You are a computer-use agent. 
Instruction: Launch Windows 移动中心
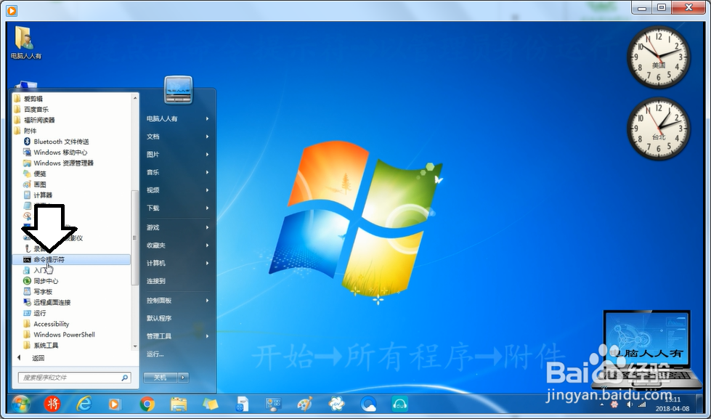point(55,152)
